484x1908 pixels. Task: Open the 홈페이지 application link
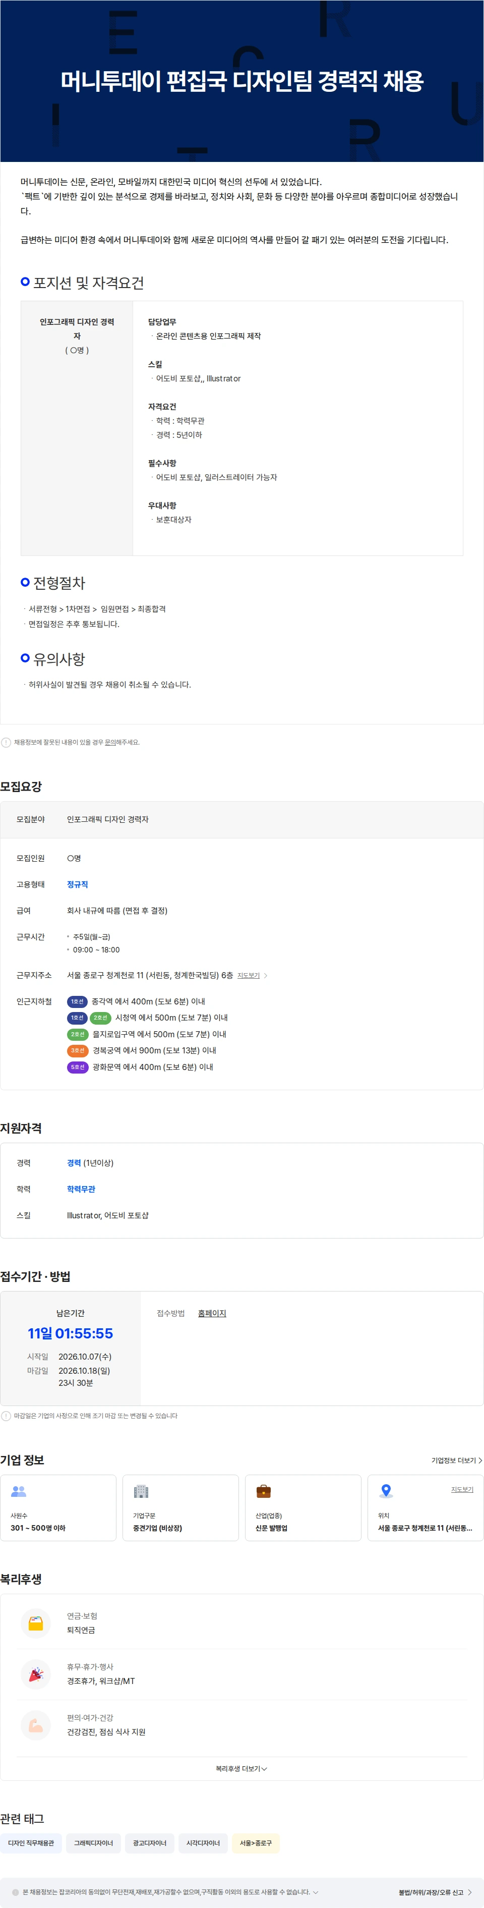point(212,1313)
